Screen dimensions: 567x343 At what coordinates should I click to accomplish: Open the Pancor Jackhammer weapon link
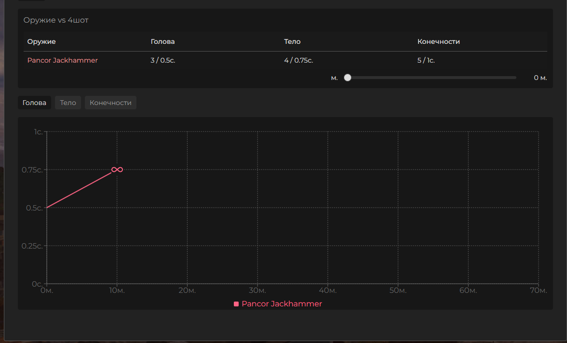[62, 60]
